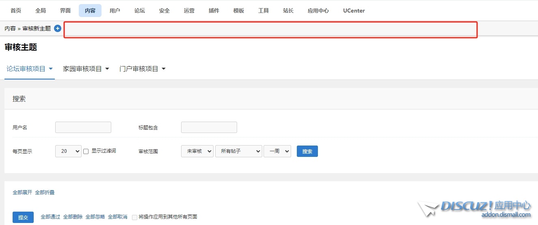Toggle the 显示过滤词 checkbox
Viewport: 538px width, 225px height.
(86, 151)
